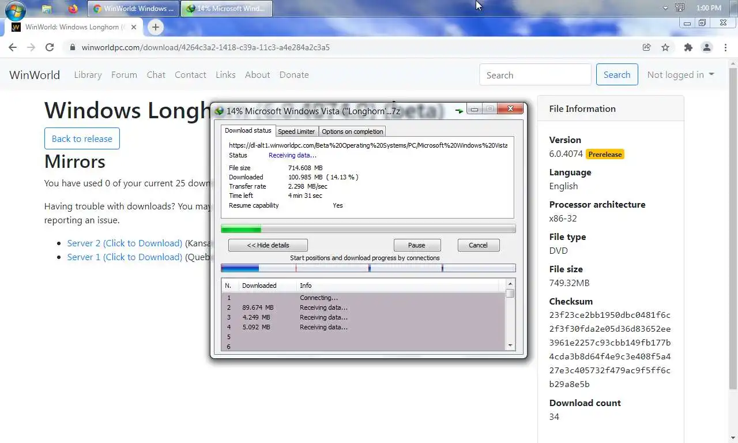
Task: Click IDM dialog title bar icon
Action: pos(219,111)
